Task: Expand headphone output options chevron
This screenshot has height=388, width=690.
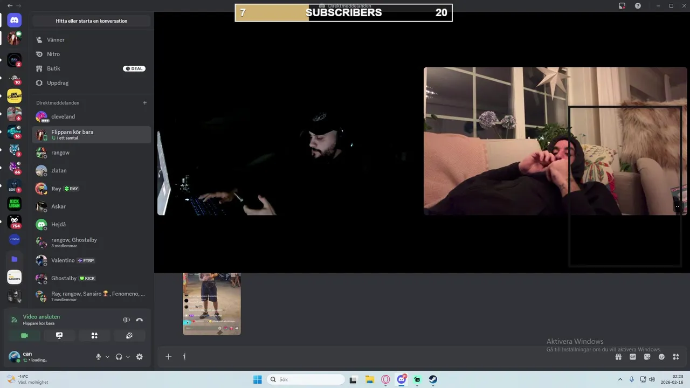Action: (x=128, y=357)
